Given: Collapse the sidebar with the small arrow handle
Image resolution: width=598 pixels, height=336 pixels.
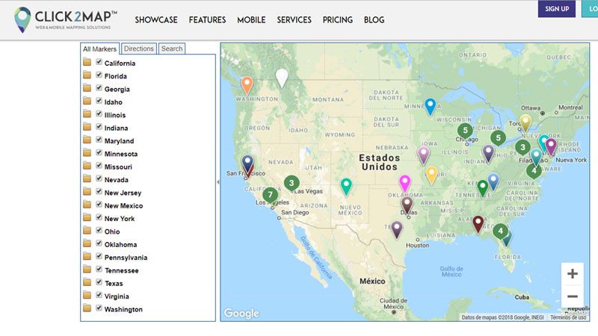Looking at the screenshot, I should pyautogui.click(x=218, y=182).
